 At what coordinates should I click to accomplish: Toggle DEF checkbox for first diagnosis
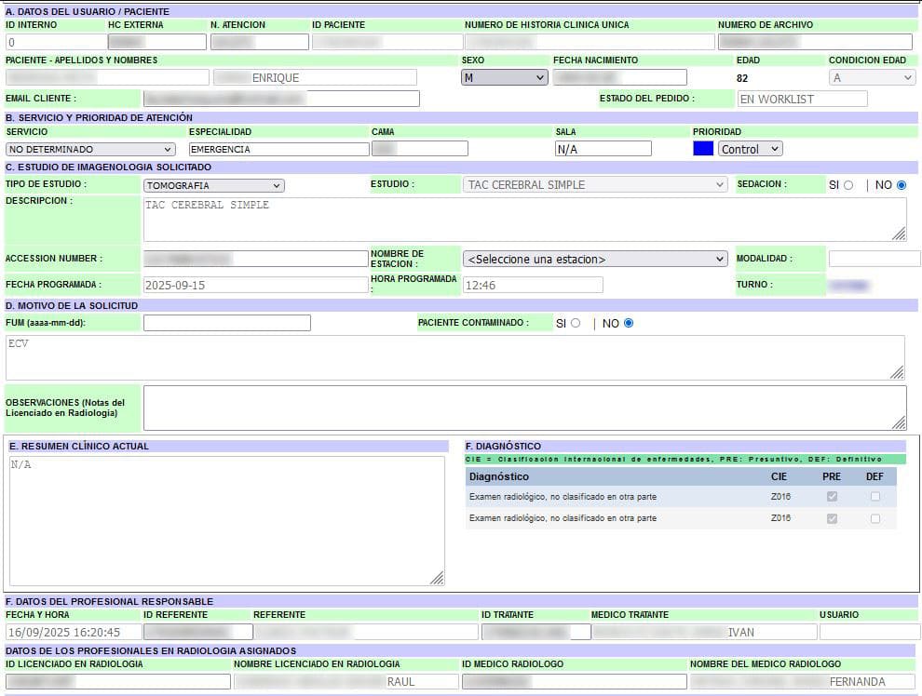875,497
